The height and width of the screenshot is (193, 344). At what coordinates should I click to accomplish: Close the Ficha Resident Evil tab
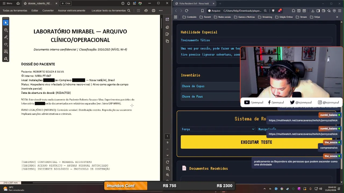coord(213,3)
